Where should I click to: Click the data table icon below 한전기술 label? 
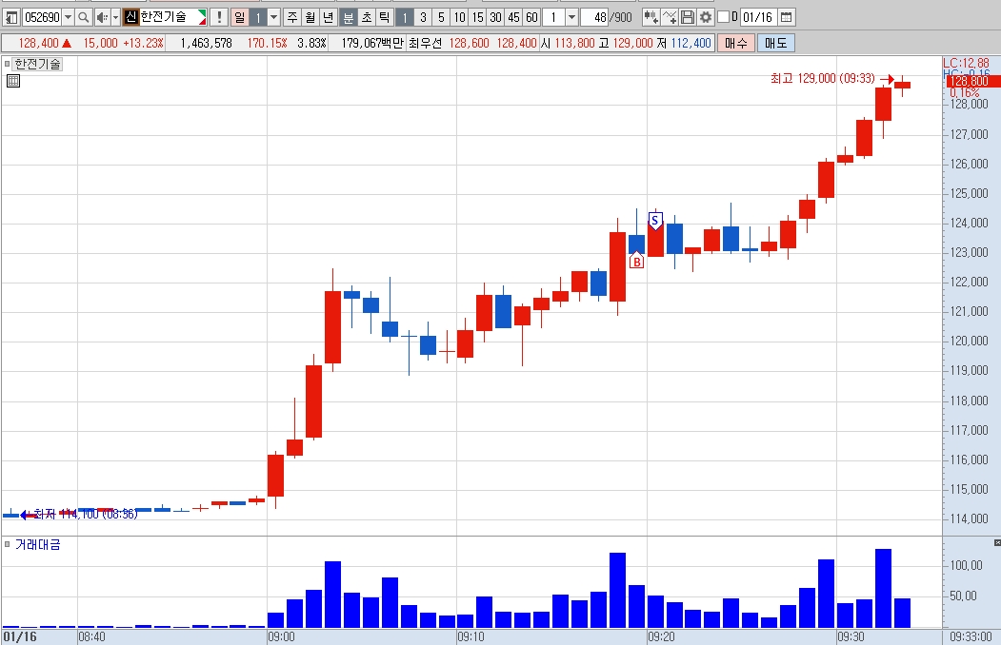(x=13, y=81)
